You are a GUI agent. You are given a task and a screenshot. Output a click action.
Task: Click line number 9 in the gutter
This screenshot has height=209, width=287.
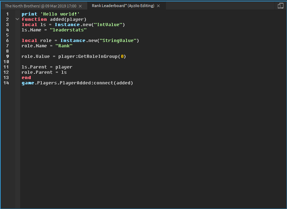7,56
